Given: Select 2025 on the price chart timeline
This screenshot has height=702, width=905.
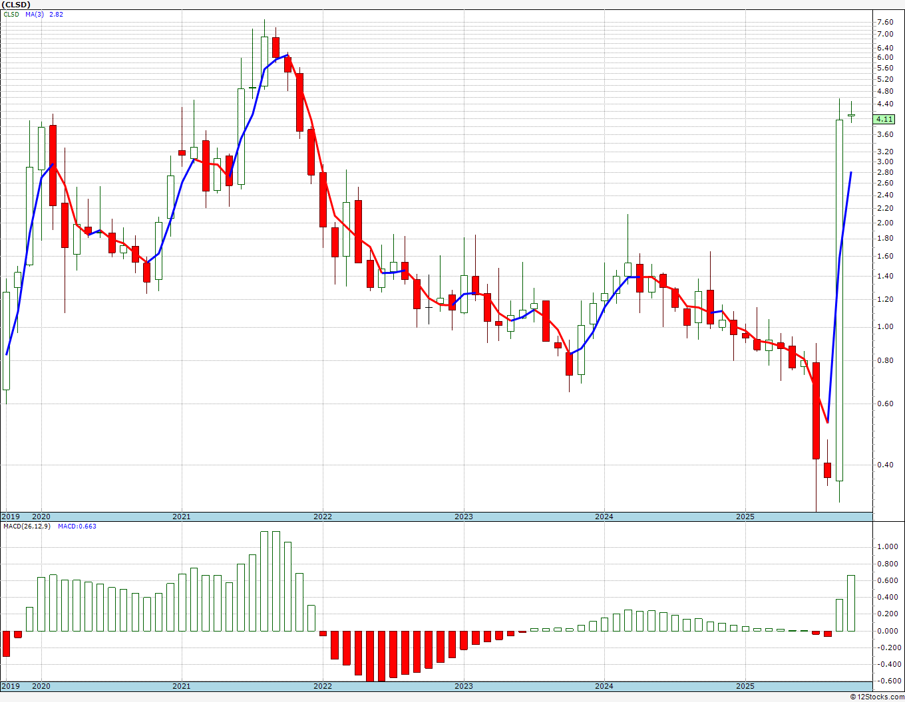Looking at the screenshot, I should click(745, 517).
